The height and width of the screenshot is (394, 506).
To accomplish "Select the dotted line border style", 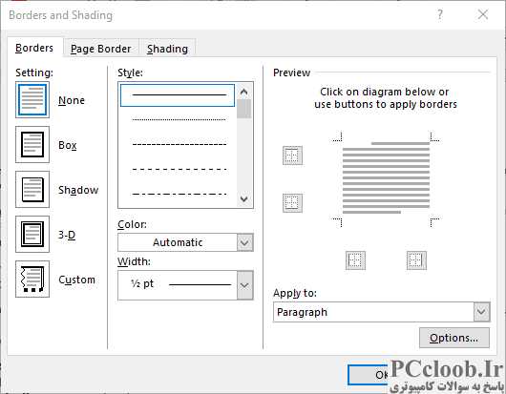I will 179,119.
